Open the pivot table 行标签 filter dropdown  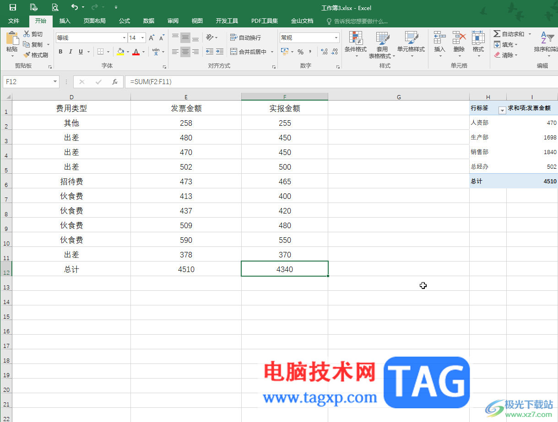[502, 110]
